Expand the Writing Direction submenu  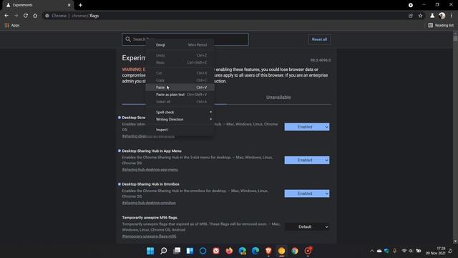click(x=180, y=120)
